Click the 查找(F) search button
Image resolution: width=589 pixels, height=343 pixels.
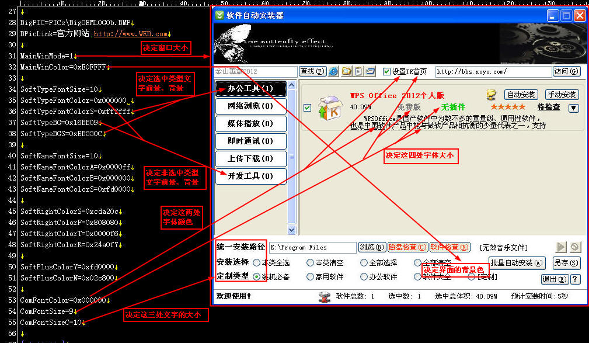pos(312,71)
